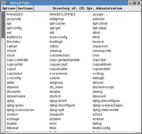Screen dimensions: 142x134
Task: Open the cupsenable manual page
Action: coord(101,69)
